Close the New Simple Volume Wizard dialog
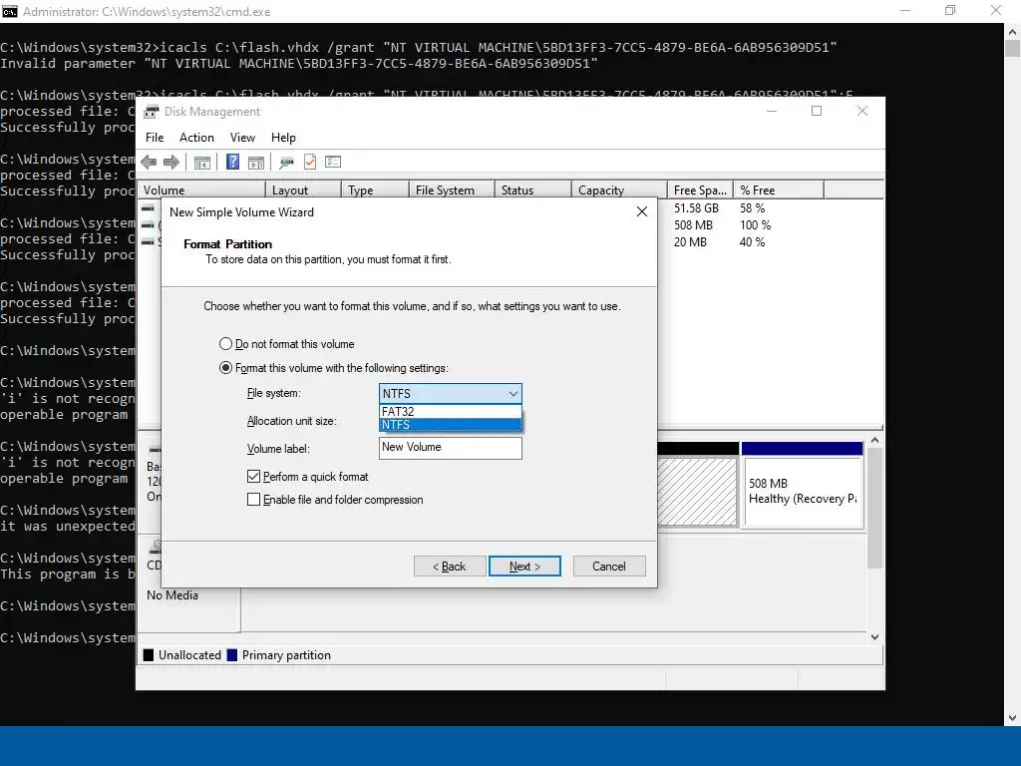Screen dimensions: 1021x766 pyautogui.click(x=641, y=211)
